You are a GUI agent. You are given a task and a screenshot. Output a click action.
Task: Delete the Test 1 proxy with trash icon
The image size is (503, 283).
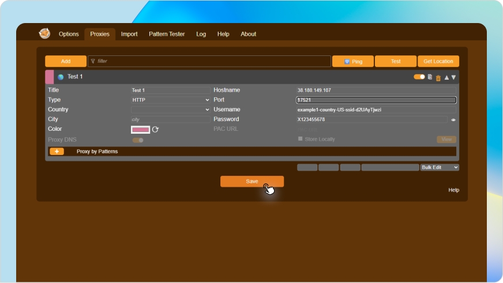438,77
